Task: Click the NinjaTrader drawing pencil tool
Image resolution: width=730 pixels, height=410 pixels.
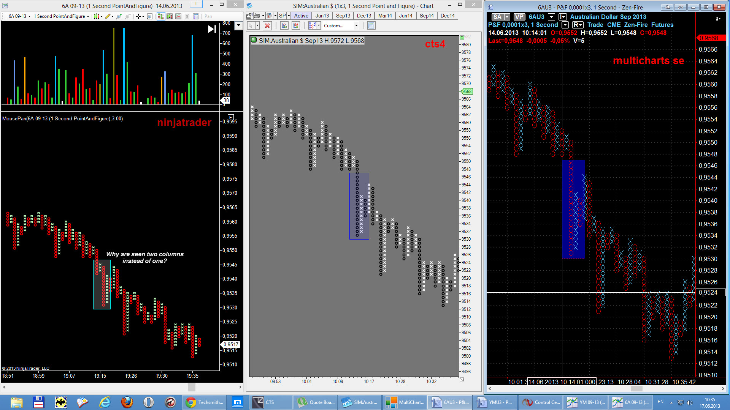Action: [108, 16]
